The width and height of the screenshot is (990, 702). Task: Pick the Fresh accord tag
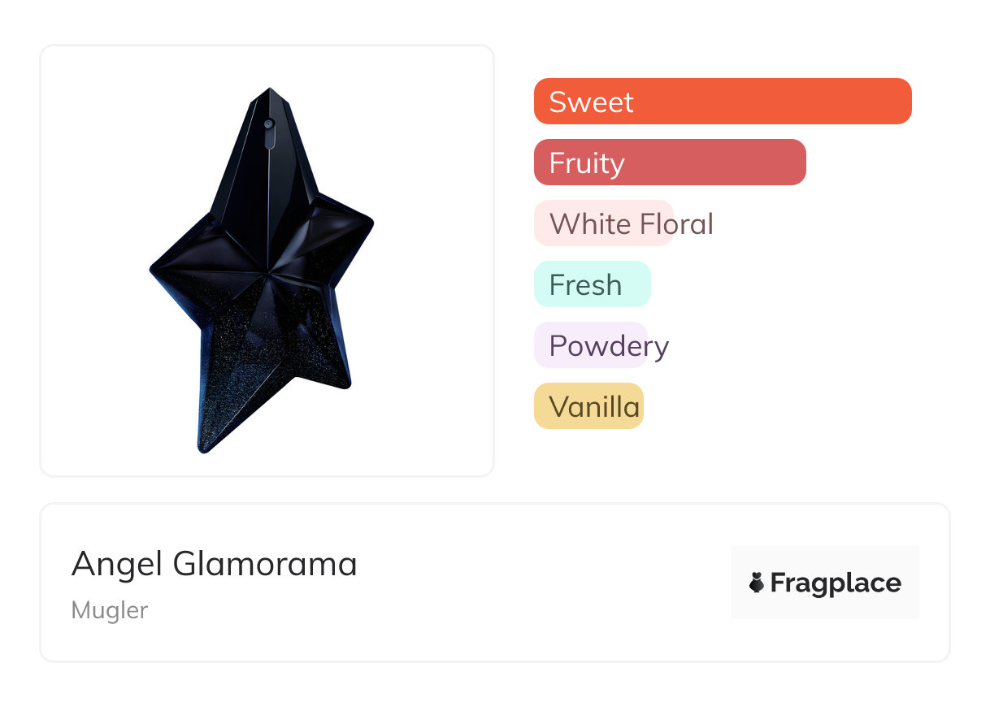coord(592,284)
